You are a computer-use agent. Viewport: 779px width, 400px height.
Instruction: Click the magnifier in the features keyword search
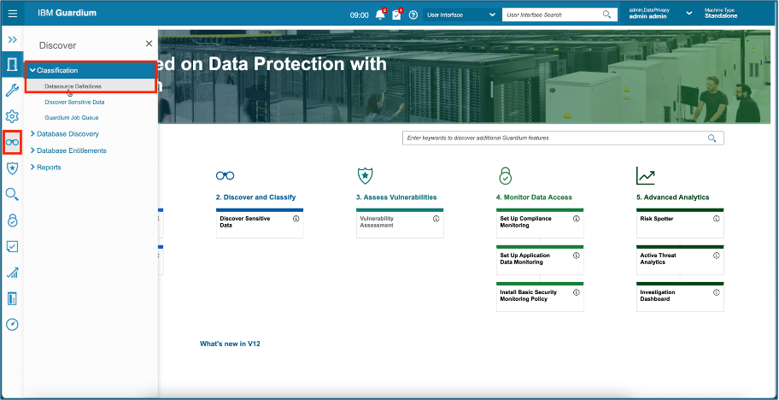pyautogui.click(x=712, y=138)
